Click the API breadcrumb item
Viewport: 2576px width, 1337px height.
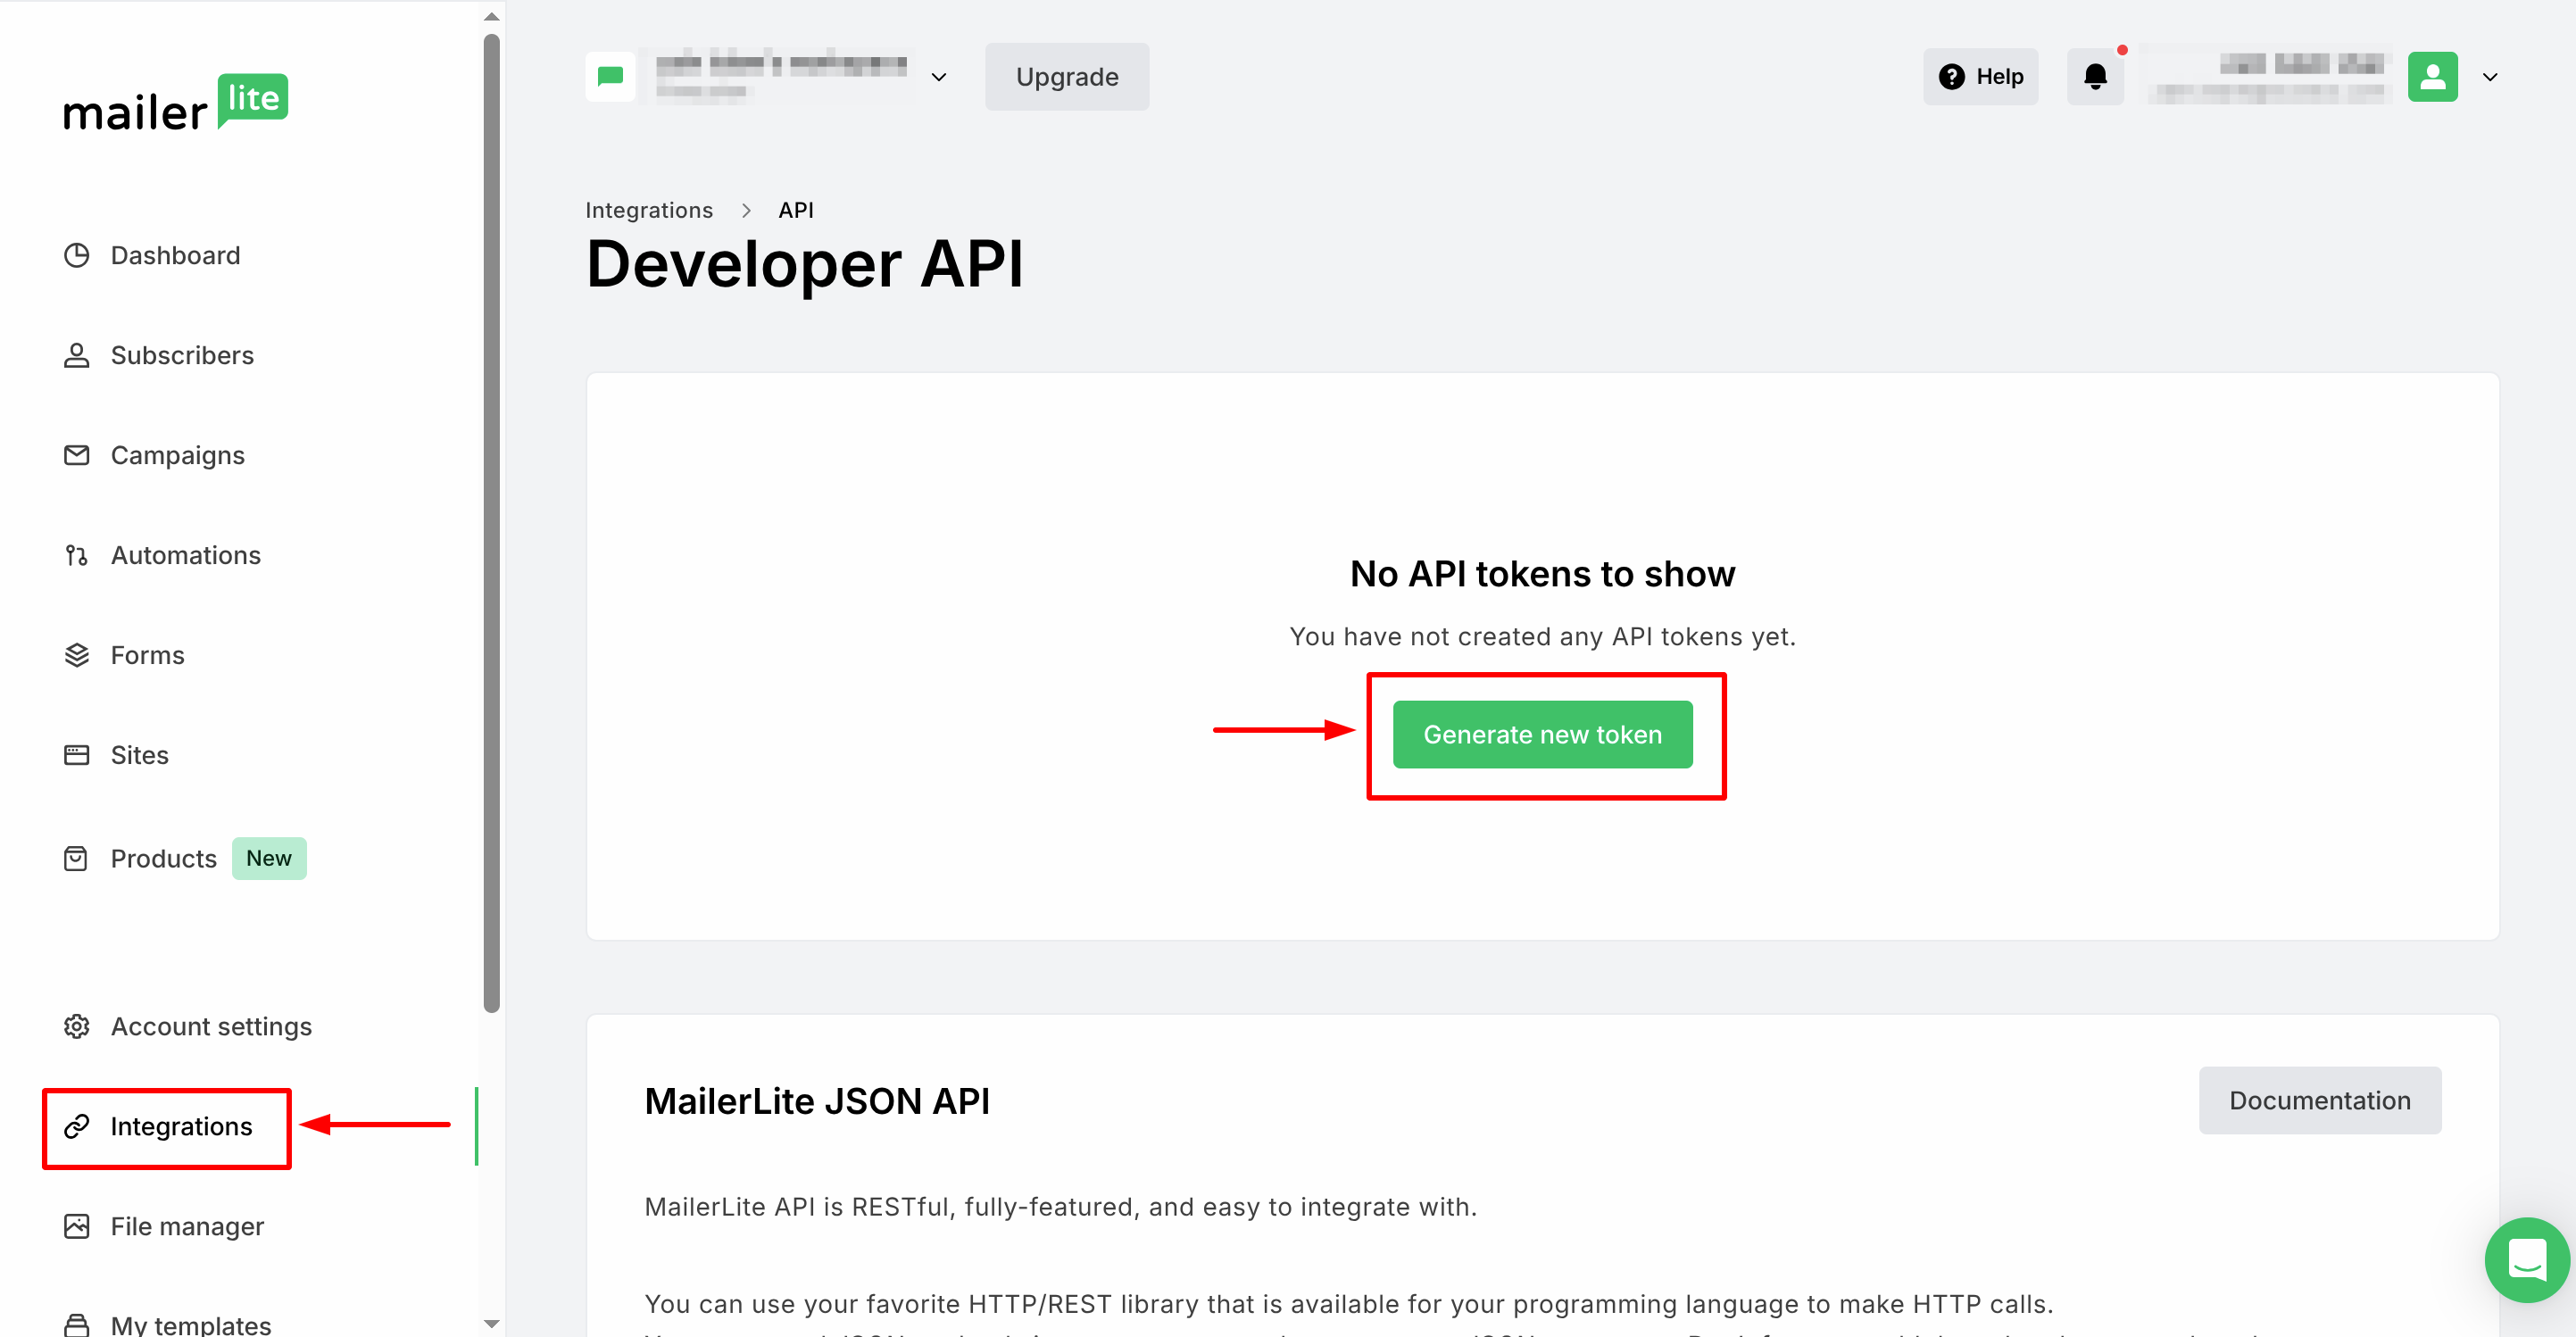click(796, 210)
